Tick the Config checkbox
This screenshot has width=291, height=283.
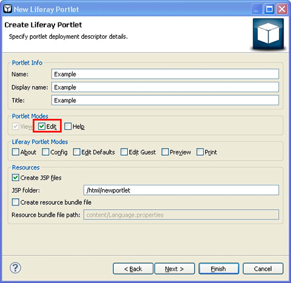pyautogui.click(x=45, y=152)
